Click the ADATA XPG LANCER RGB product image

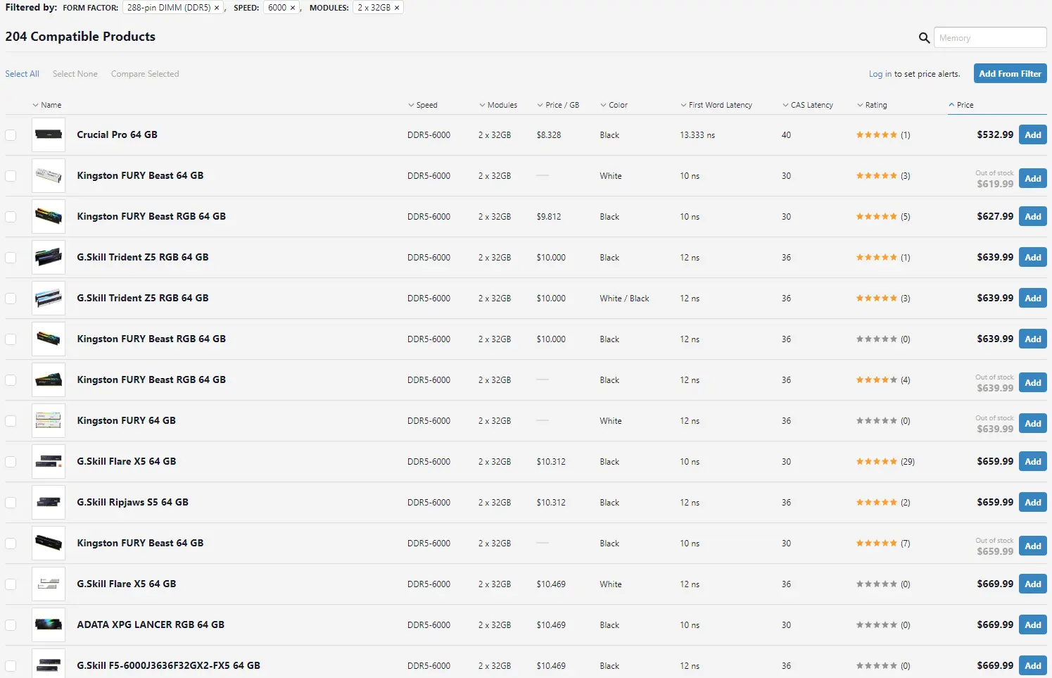click(x=49, y=625)
